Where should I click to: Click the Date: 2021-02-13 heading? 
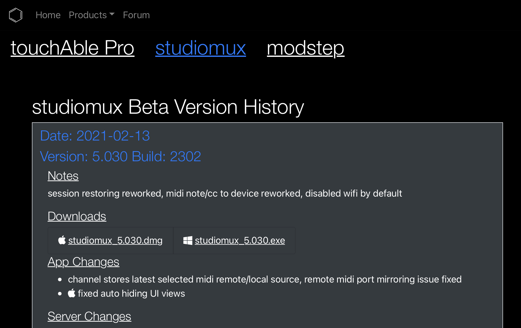(x=95, y=136)
